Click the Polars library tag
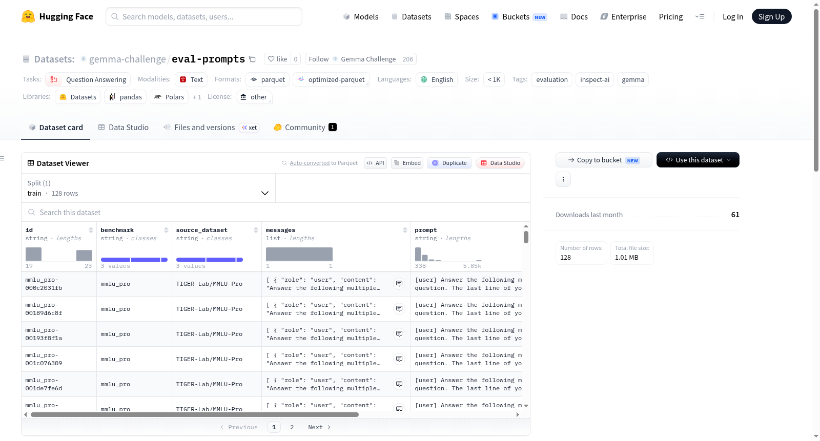This screenshot has height=441, width=820. 169,97
